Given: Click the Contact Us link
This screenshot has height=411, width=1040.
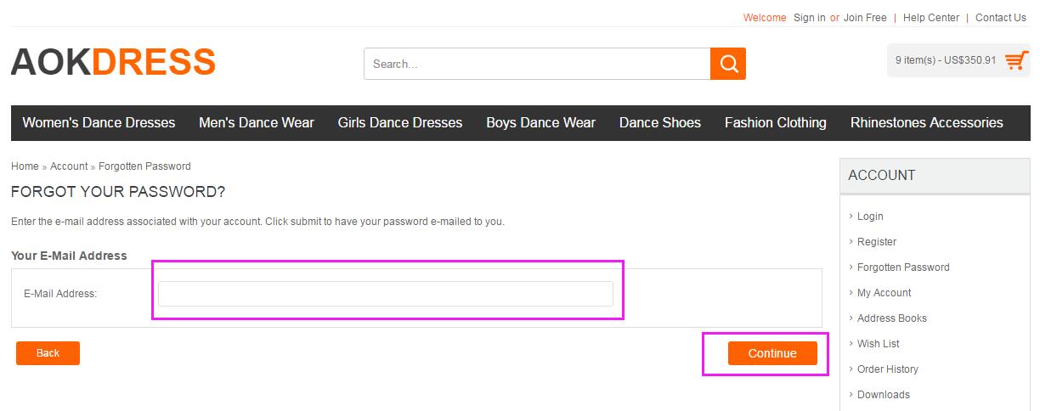Looking at the screenshot, I should pos(1001,18).
